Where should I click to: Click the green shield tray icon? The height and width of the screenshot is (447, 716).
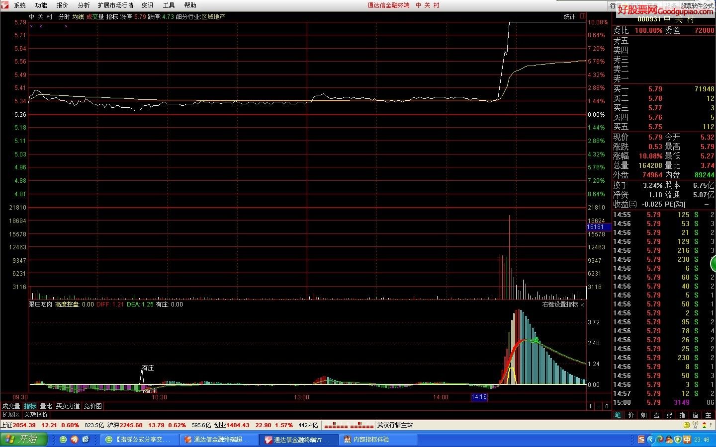tap(677, 440)
